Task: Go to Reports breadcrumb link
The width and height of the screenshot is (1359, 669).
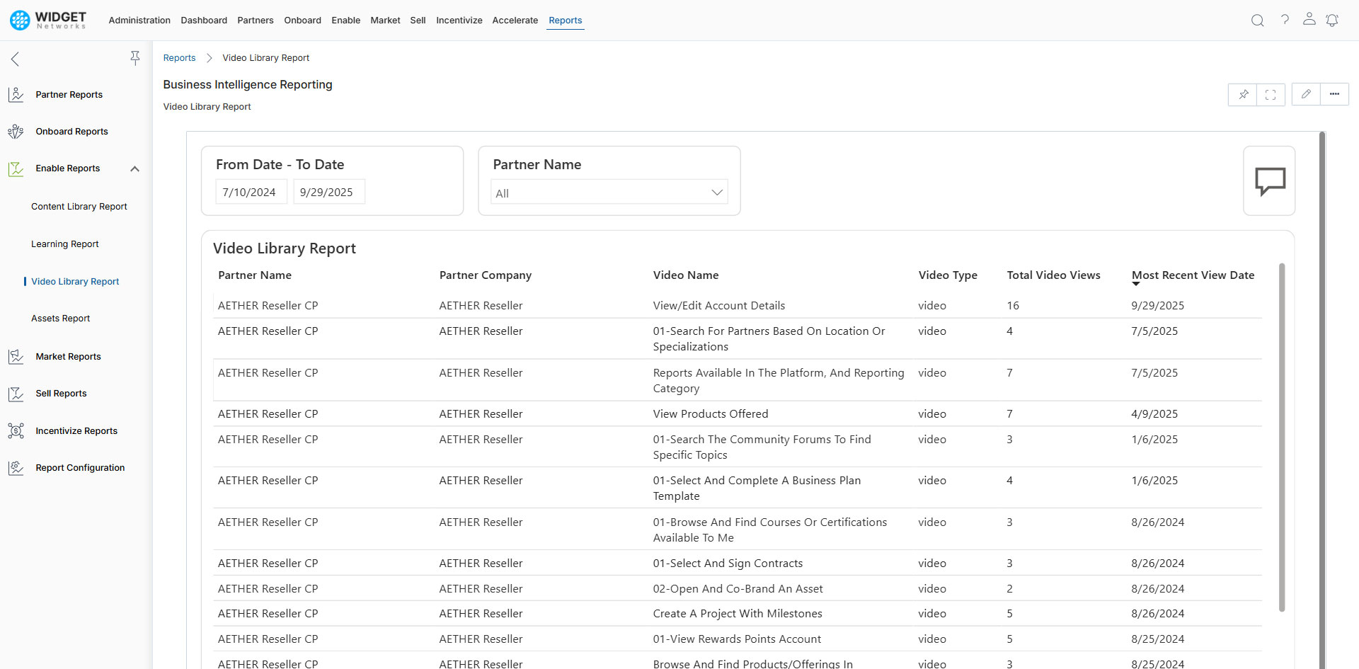Action: pyautogui.click(x=179, y=58)
